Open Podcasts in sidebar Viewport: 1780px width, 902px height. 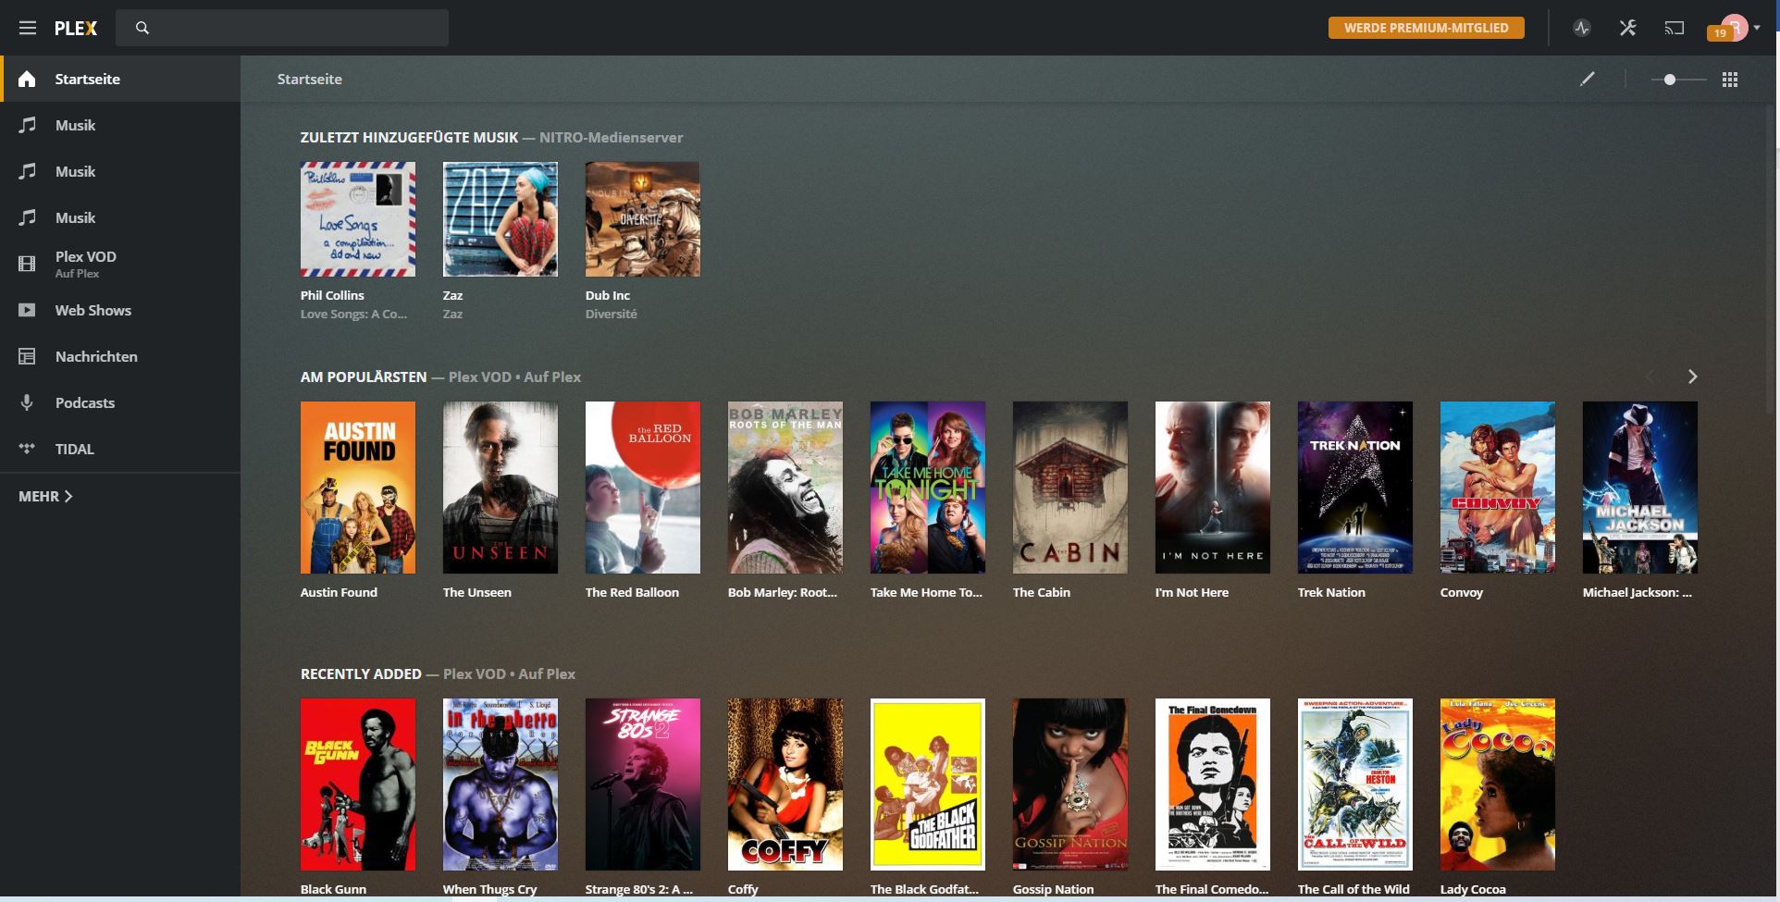(x=120, y=402)
